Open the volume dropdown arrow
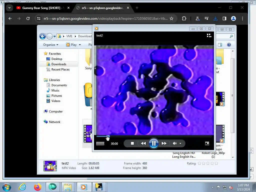256x192 pixels. tap(180, 143)
